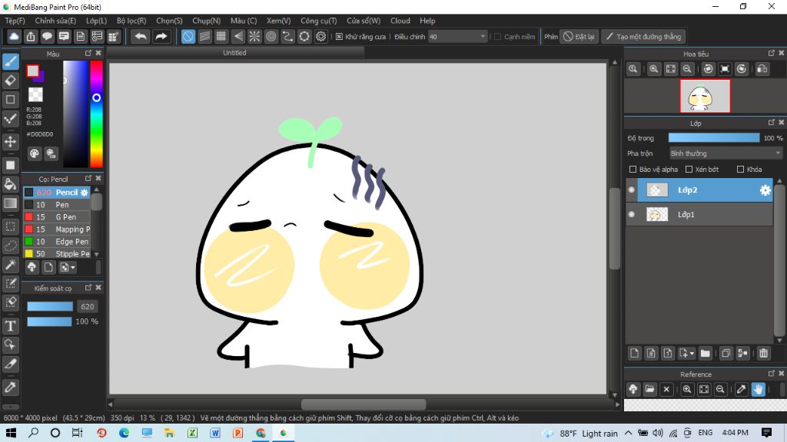
Task: Select the Gradient tool
Action: tap(11, 203)
